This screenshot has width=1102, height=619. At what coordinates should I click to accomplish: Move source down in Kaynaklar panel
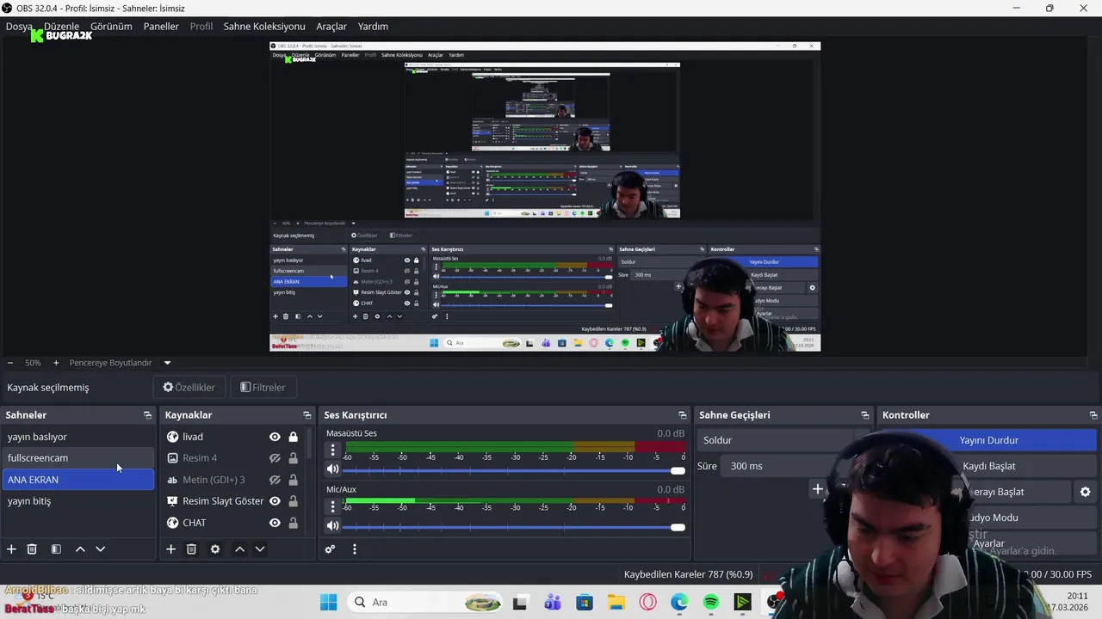pos(259,549)
